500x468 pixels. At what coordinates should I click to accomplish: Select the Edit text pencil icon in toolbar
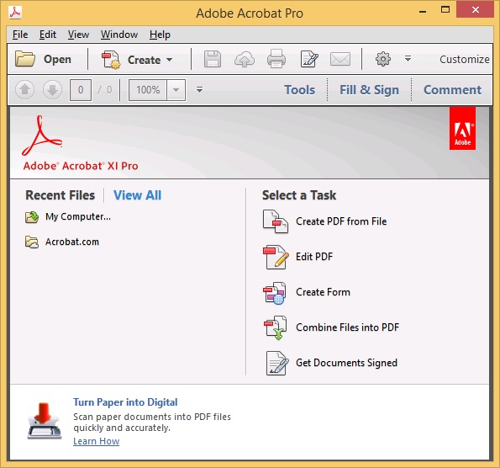coord(309,59)
